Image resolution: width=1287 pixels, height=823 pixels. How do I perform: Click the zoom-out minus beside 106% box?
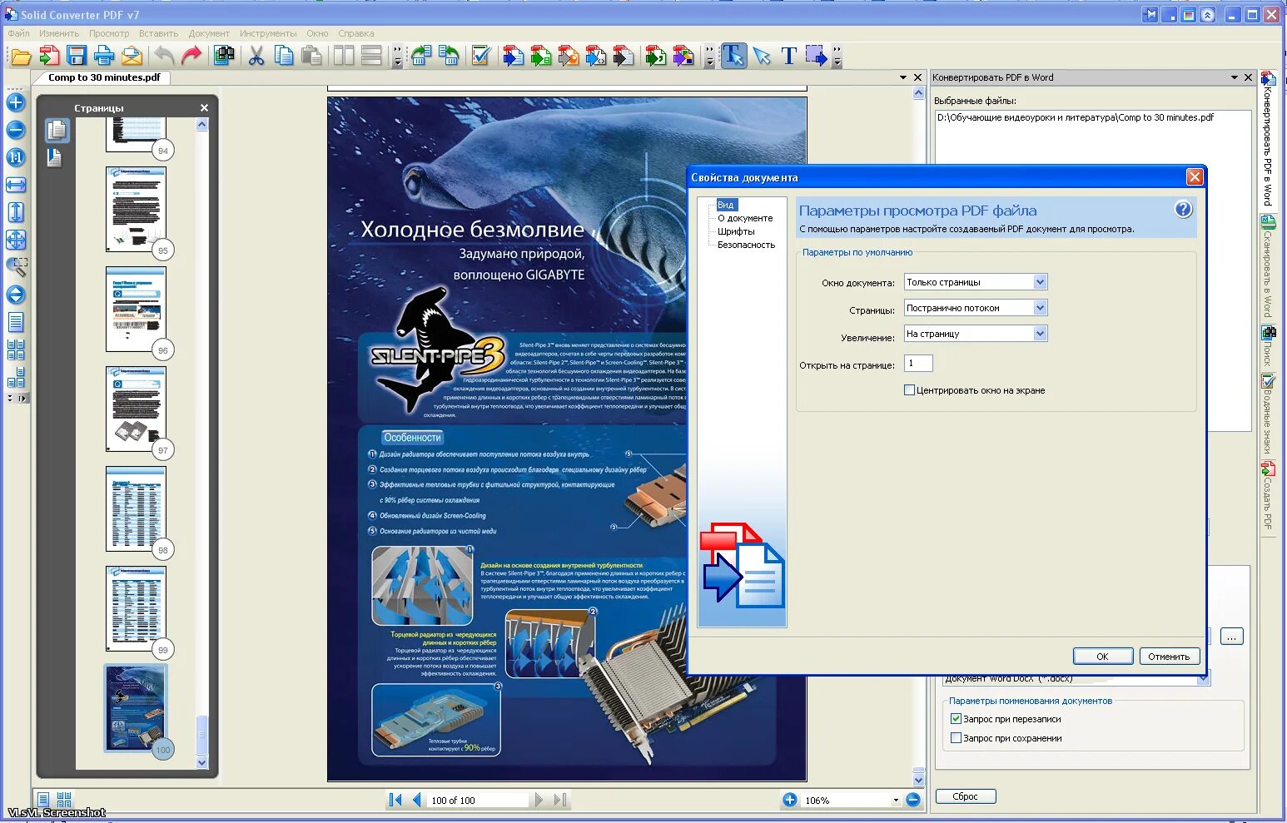click(913, 800)
